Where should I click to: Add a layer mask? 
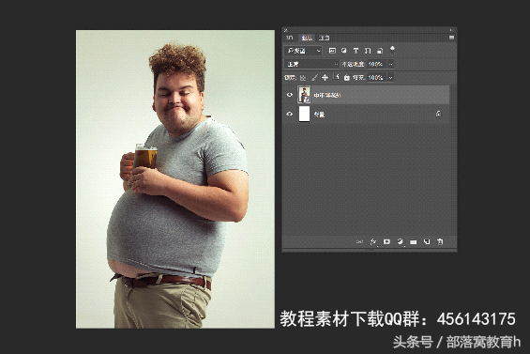pyautogui.click(x=386, y=241)
